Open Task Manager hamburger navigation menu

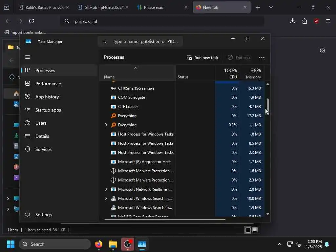28,57
